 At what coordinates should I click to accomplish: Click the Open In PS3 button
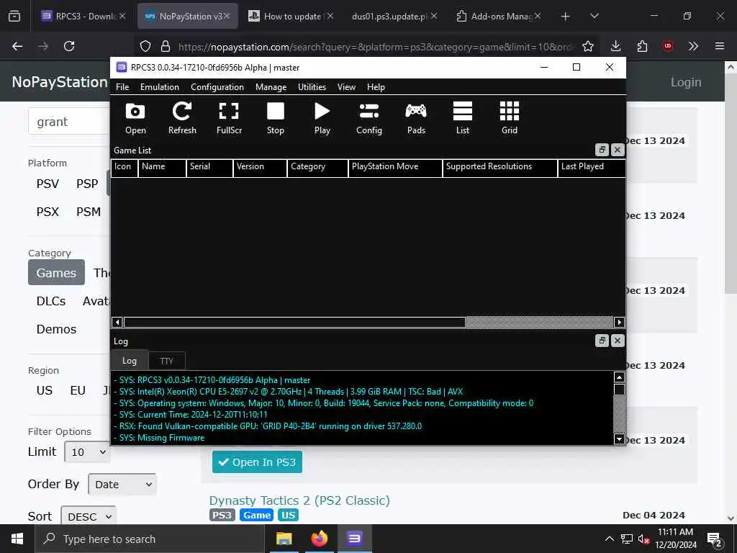point(257,462)
